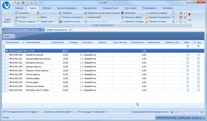Switch to the 'Рабочая' ribbon tab
207x121 pixels.
(x=46, y=8)
